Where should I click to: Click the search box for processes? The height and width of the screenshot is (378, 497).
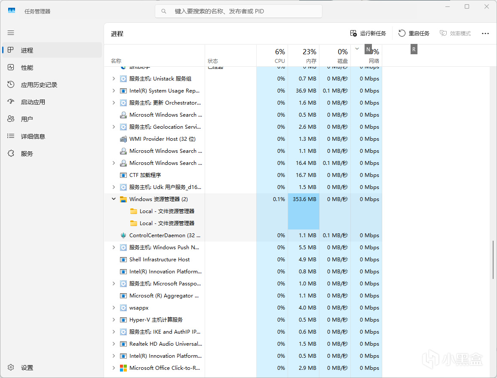(x=239, y=11)
